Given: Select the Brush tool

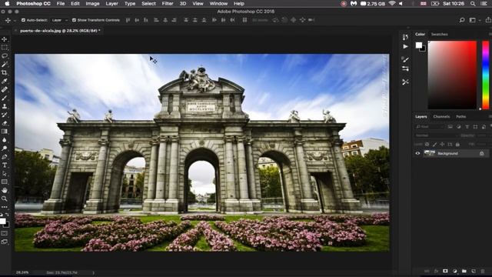Looking at the screenshot, I should [5, 98].
